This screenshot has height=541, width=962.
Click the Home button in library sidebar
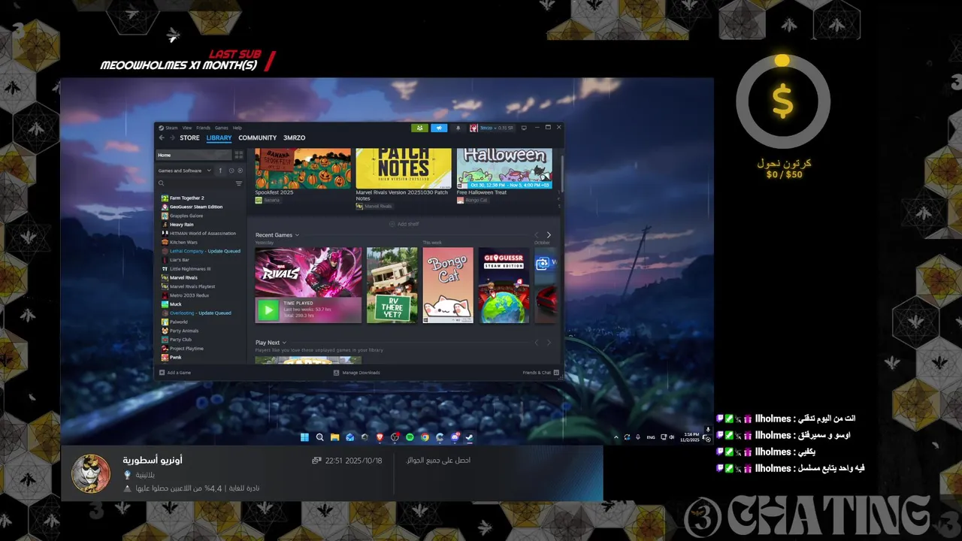click(194, 155)
